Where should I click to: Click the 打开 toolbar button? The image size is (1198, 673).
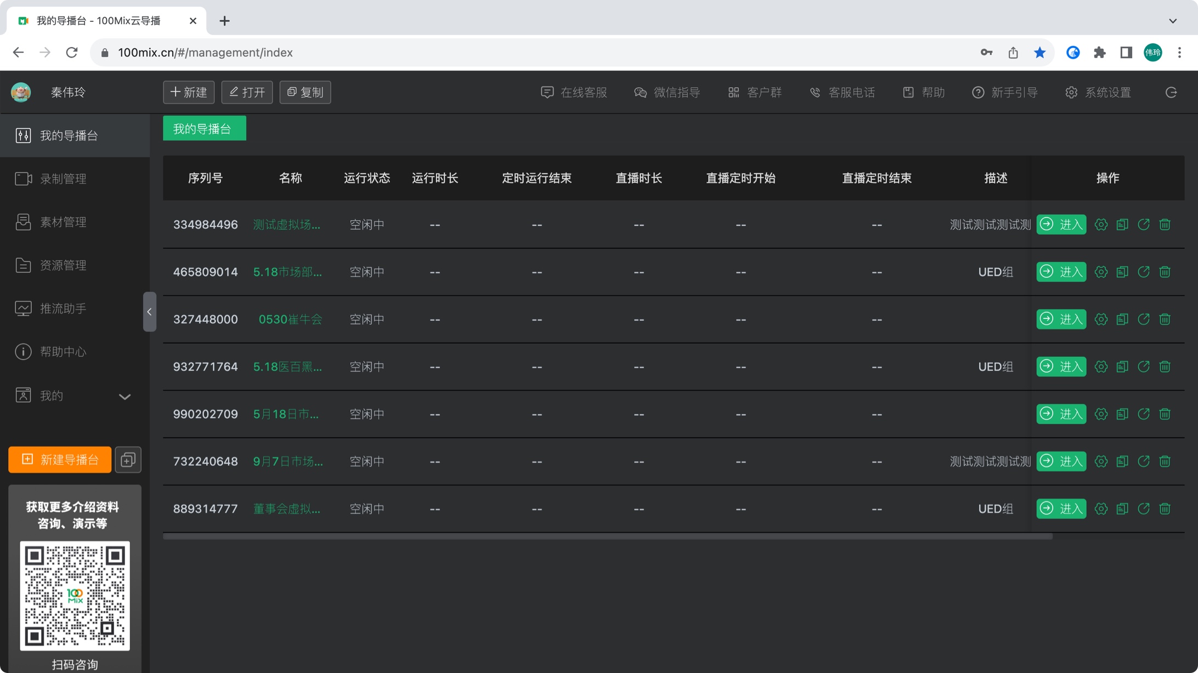(247, 92)
